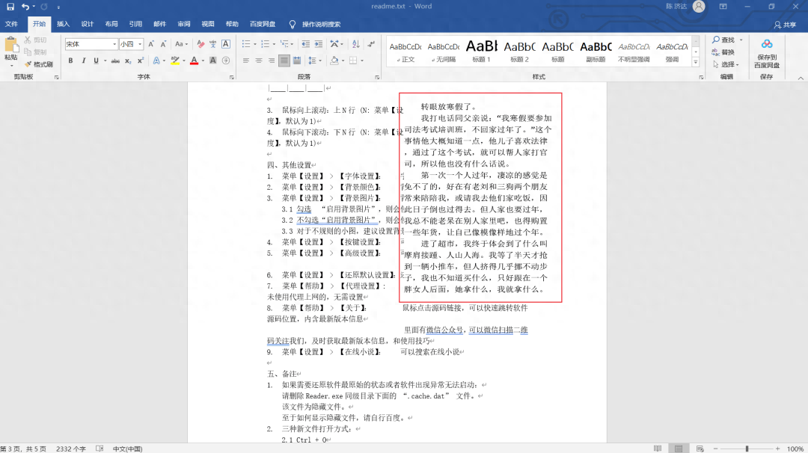Apply subscript formatting
The image size is (808, 453).
pyautogui.click(x=129, y=61)
